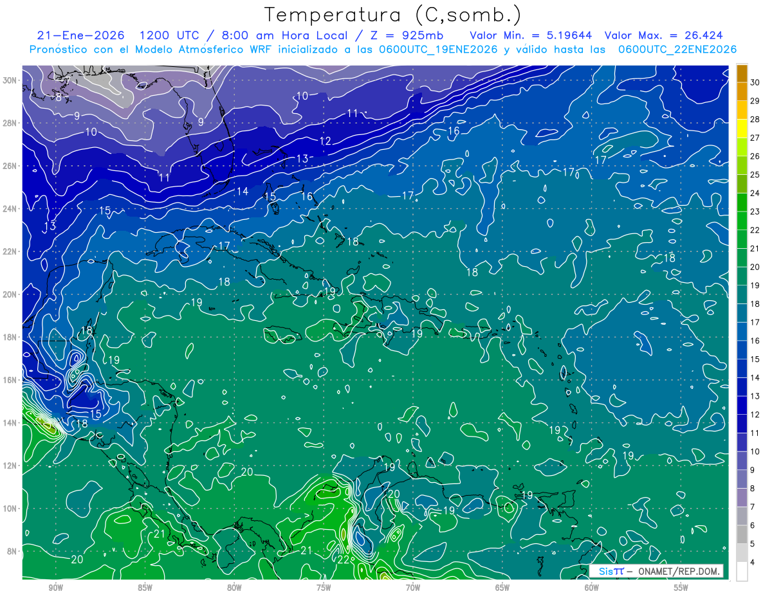This screenshot has width=772, height=596.
Task: Click the 'Valor Min. = 5.19644' value
Action: 531,35
